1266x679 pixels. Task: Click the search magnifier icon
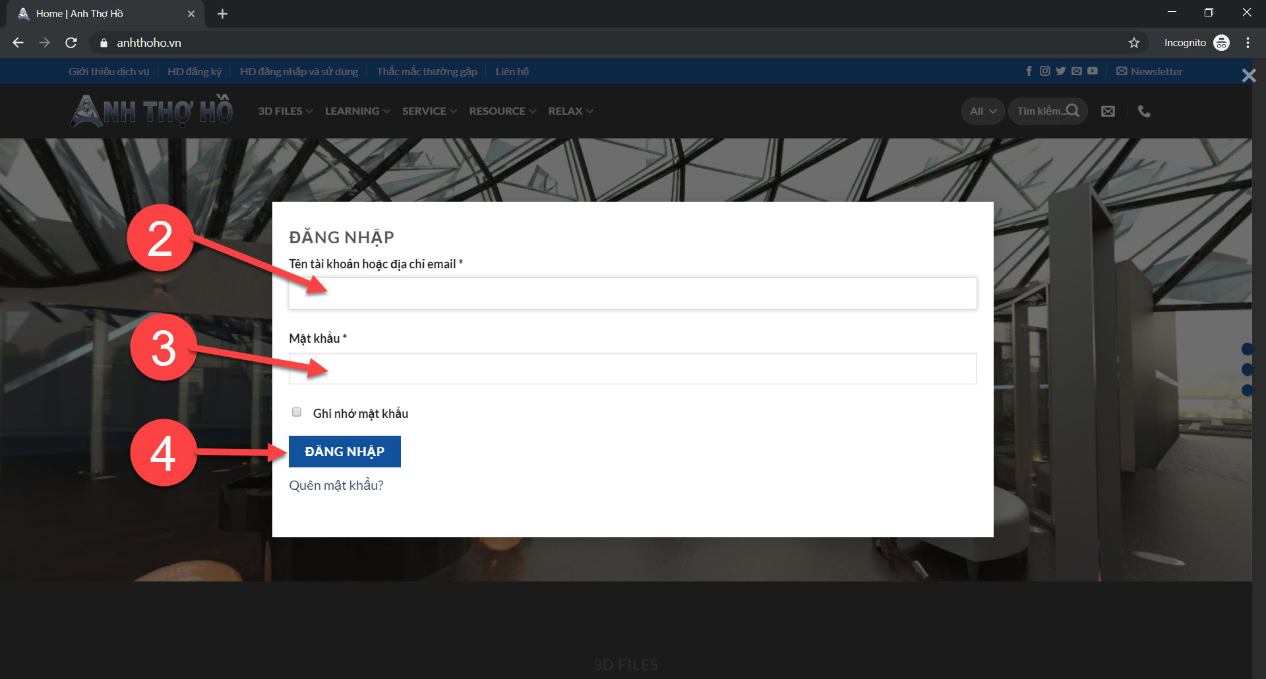[1073, 111]
